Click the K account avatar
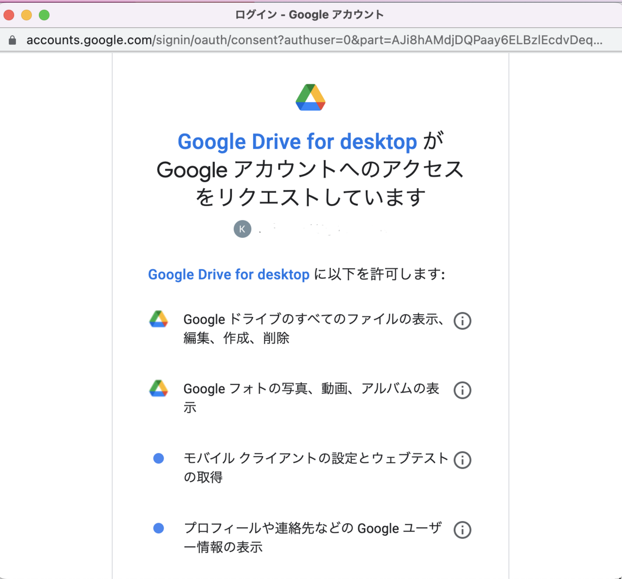This screenshot has width=622, height=579. [x=242, y=229]
